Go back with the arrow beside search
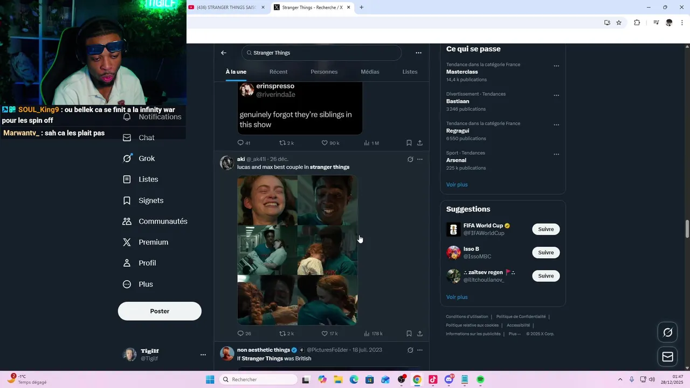Image resolution: width=690 pixels, height=388 pixels. (x=224, y=53)
